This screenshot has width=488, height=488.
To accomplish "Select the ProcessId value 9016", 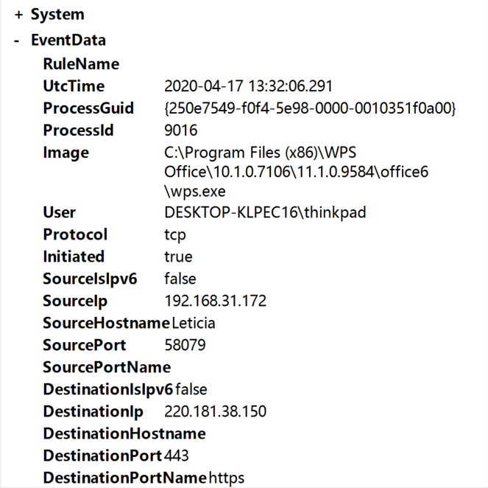I will (181, 130).
